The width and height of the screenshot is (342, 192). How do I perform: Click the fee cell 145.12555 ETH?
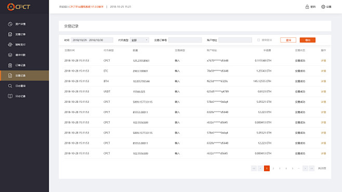pyautogui.click(x=262, y=81)
